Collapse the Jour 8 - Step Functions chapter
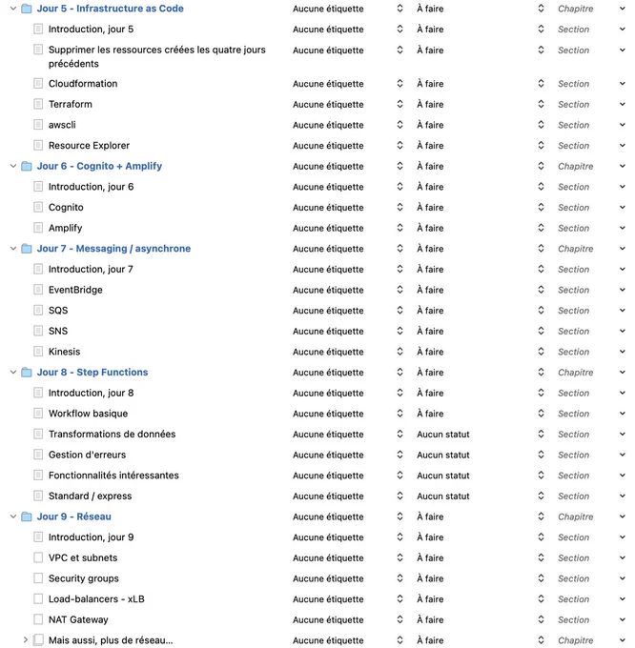The width and height of the screenshot is (635, 648). 13,373
